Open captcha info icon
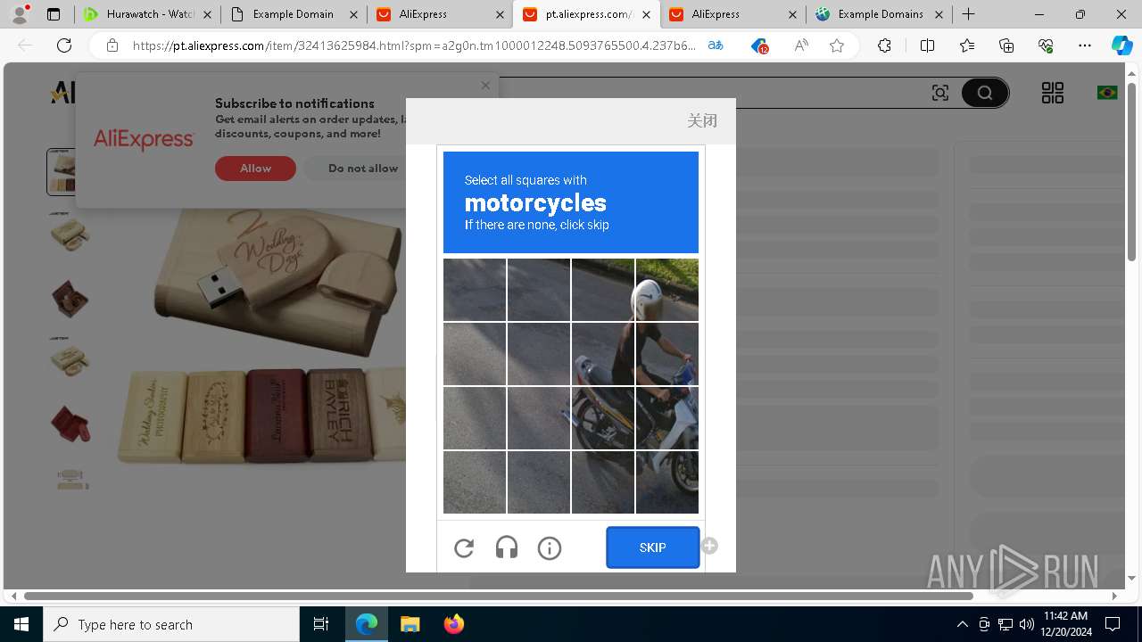Image resolution: width=1142 pixels, height=642 pixels. 550,547
